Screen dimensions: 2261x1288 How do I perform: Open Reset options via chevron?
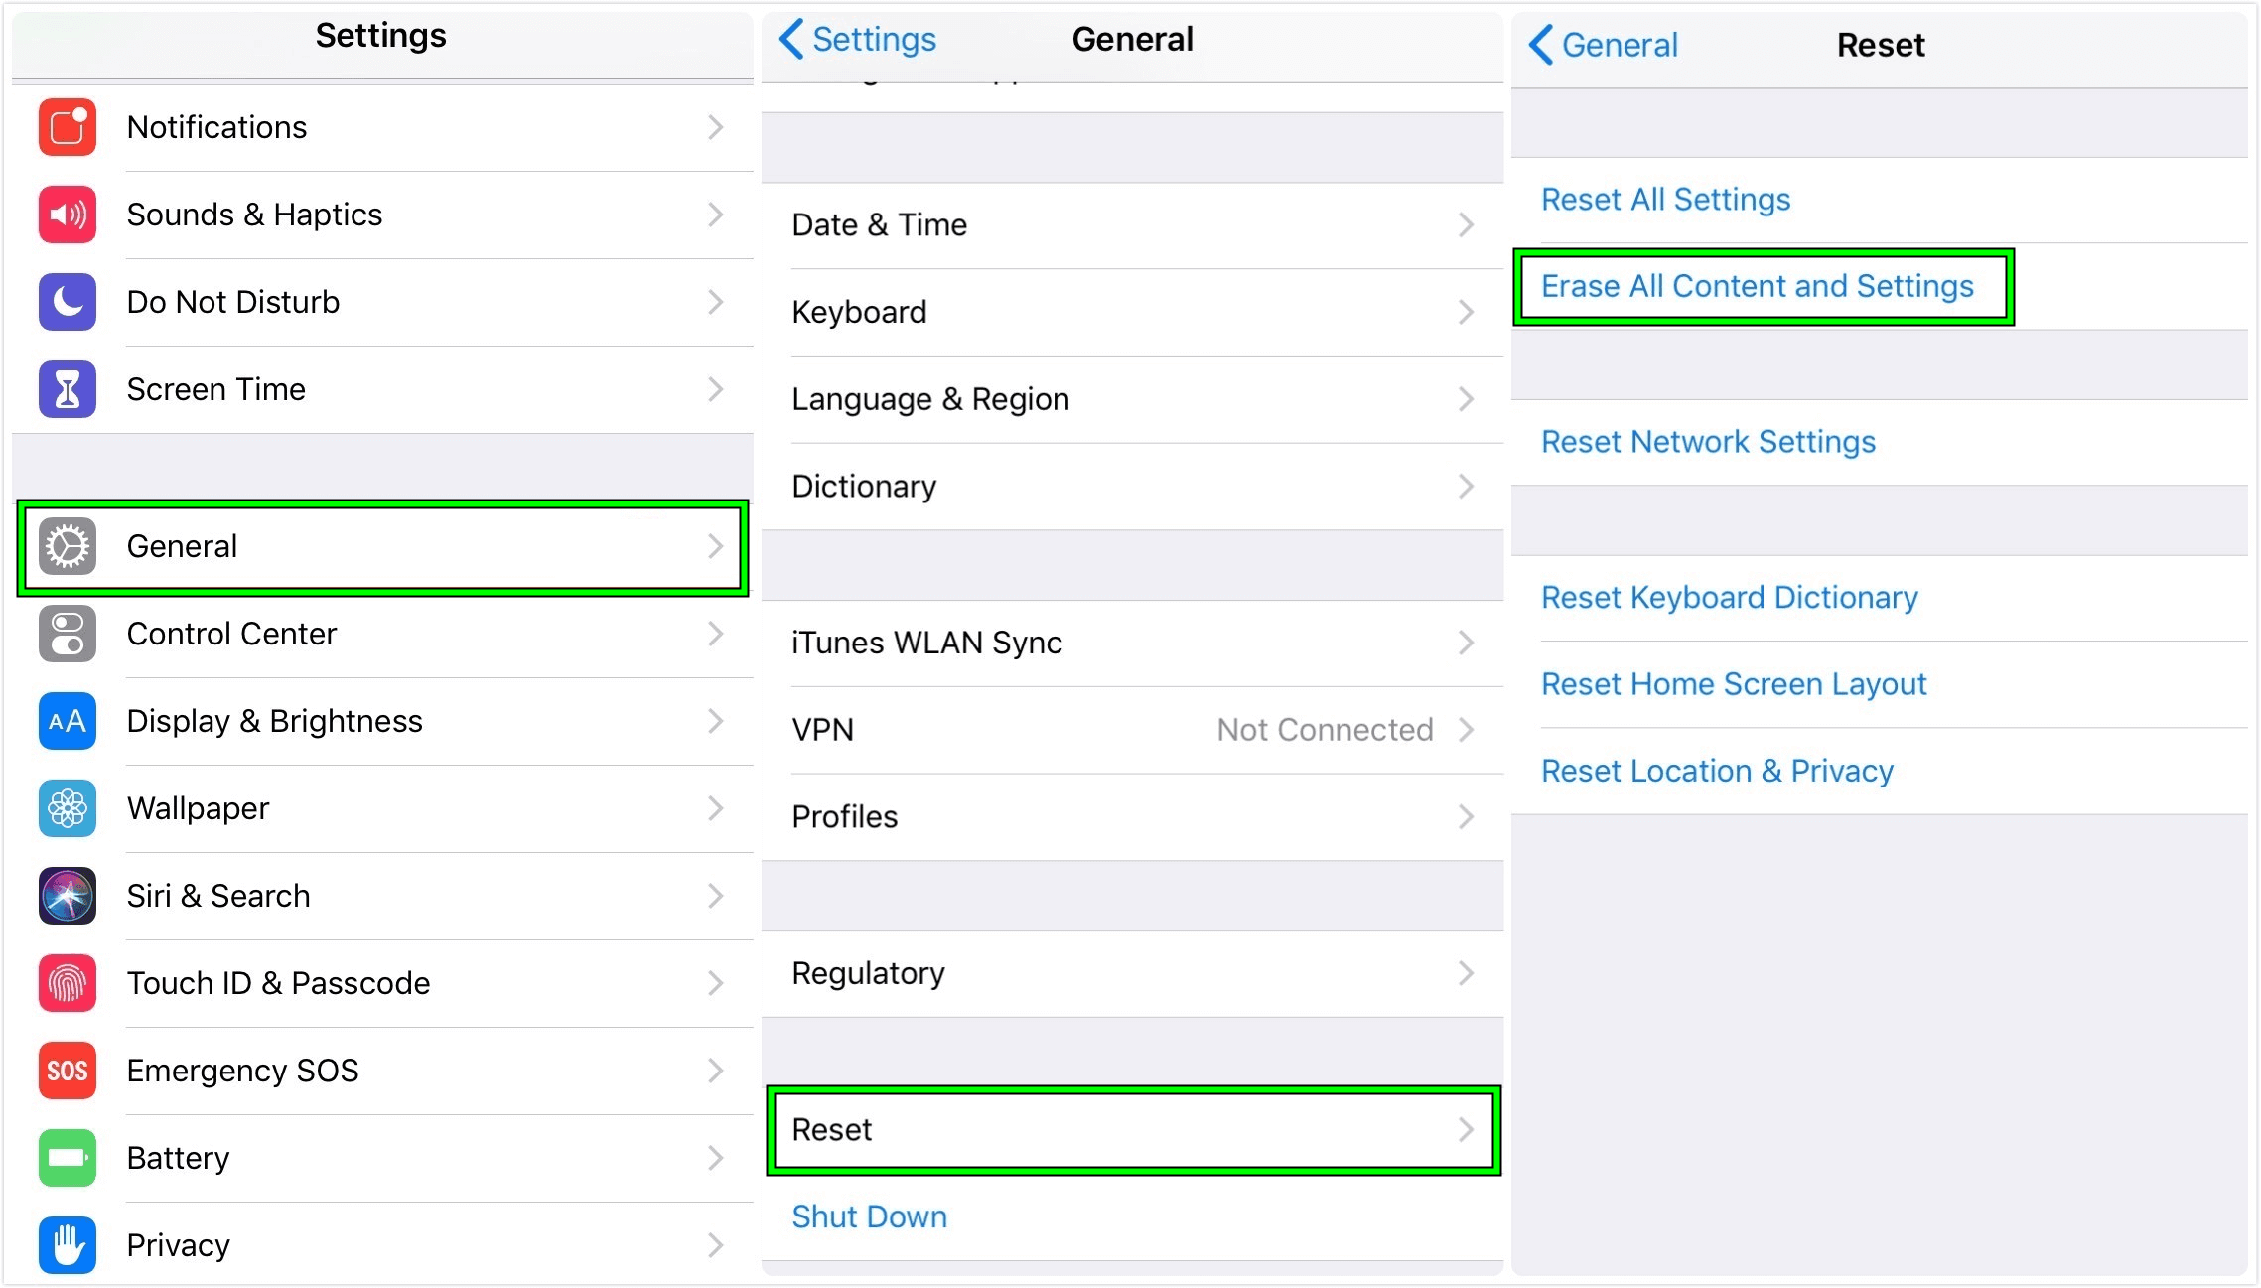coord(1467,1129)
